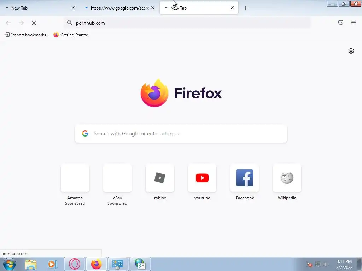
Task: Go back with the back arrow
Action: pos(8,23)
